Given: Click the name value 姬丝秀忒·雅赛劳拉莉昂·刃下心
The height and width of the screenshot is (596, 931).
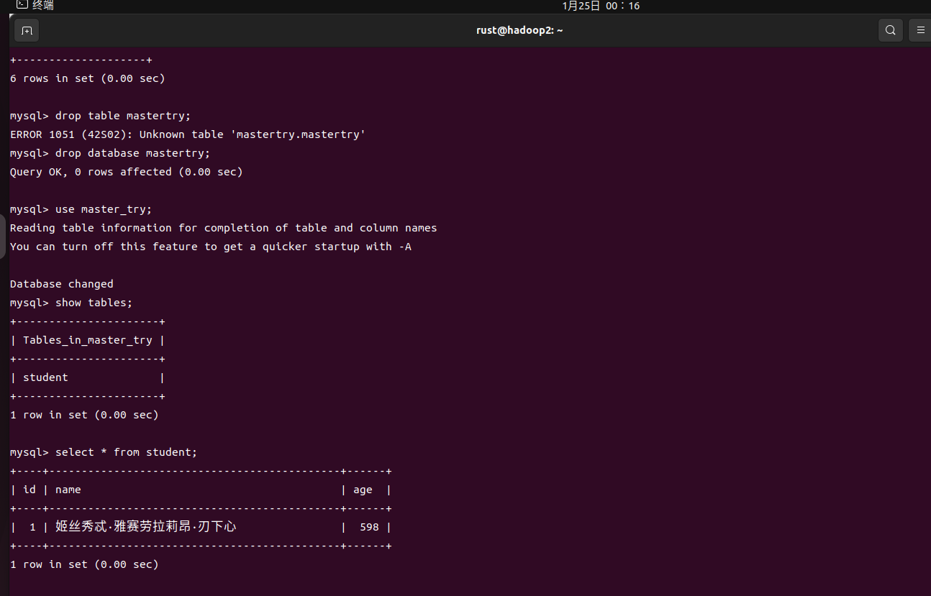Looking at the screenshot, I should (x=146, y=527).
